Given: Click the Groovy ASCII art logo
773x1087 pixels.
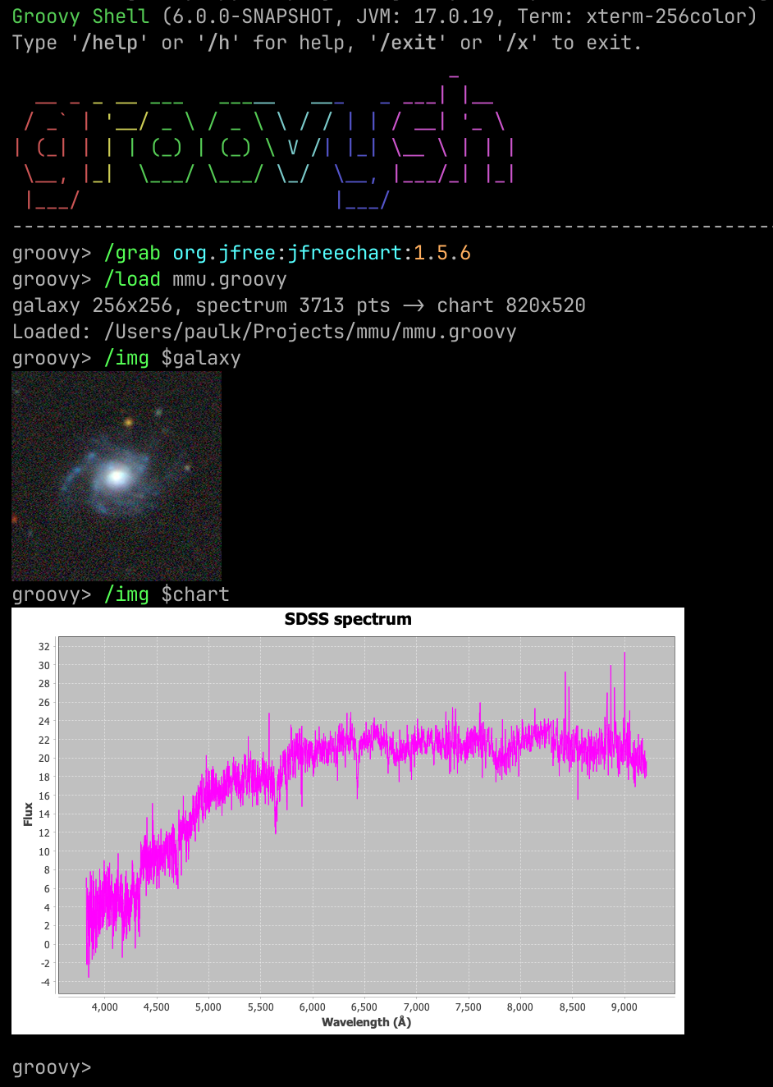Looking at the screenshot, I should pos(264,142).
